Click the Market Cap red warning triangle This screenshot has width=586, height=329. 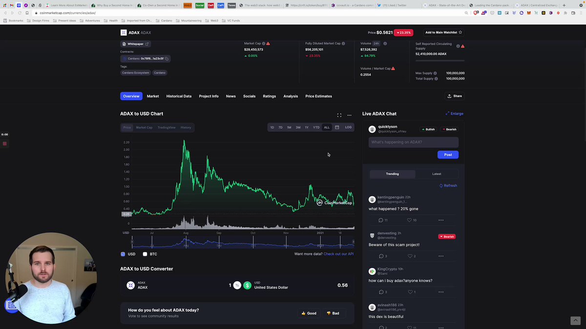click(x=268, y=43)
